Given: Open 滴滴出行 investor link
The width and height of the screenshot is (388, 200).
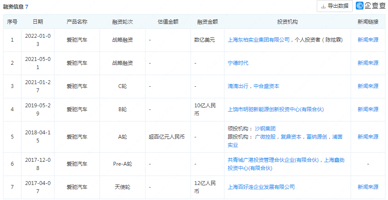Looking at the screenshot, I should (x=238, y=86).
